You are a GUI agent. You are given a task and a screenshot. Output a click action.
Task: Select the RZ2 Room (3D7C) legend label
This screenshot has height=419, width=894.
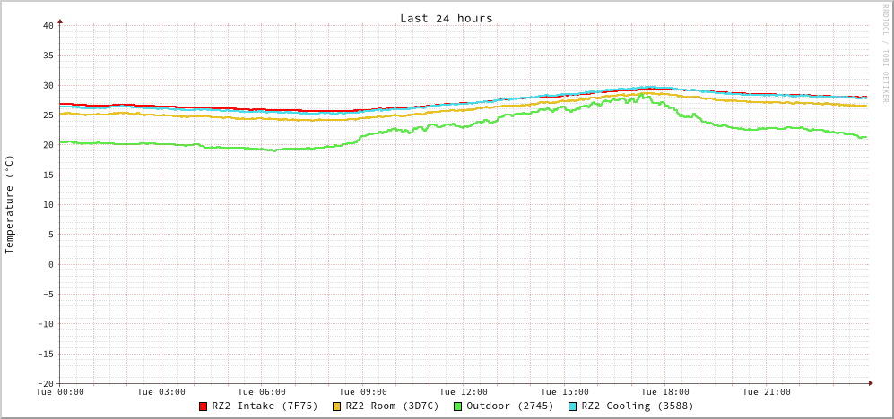(392, 406)
